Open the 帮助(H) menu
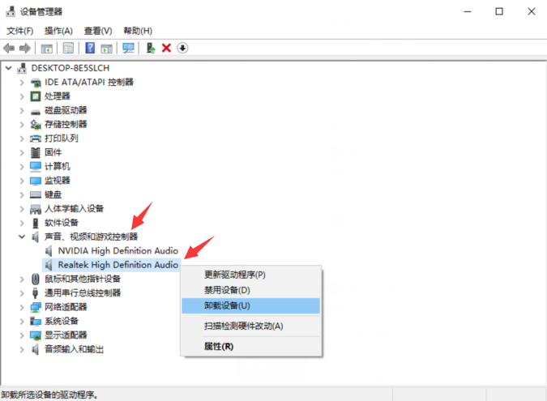This screenshot has height=401, width=547. click(x=138, y=31)
